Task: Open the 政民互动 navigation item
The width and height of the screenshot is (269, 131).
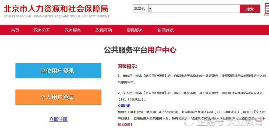Action: (104, 30)
